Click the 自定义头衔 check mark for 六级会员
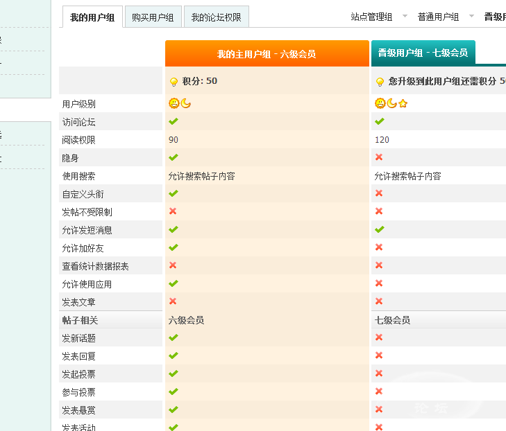Viewport: 506px width, 431px height. 174,193
